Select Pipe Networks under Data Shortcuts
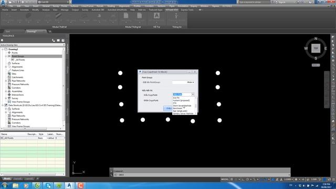The width and height of the screenshot is (336, 189). tap(18, 115)
